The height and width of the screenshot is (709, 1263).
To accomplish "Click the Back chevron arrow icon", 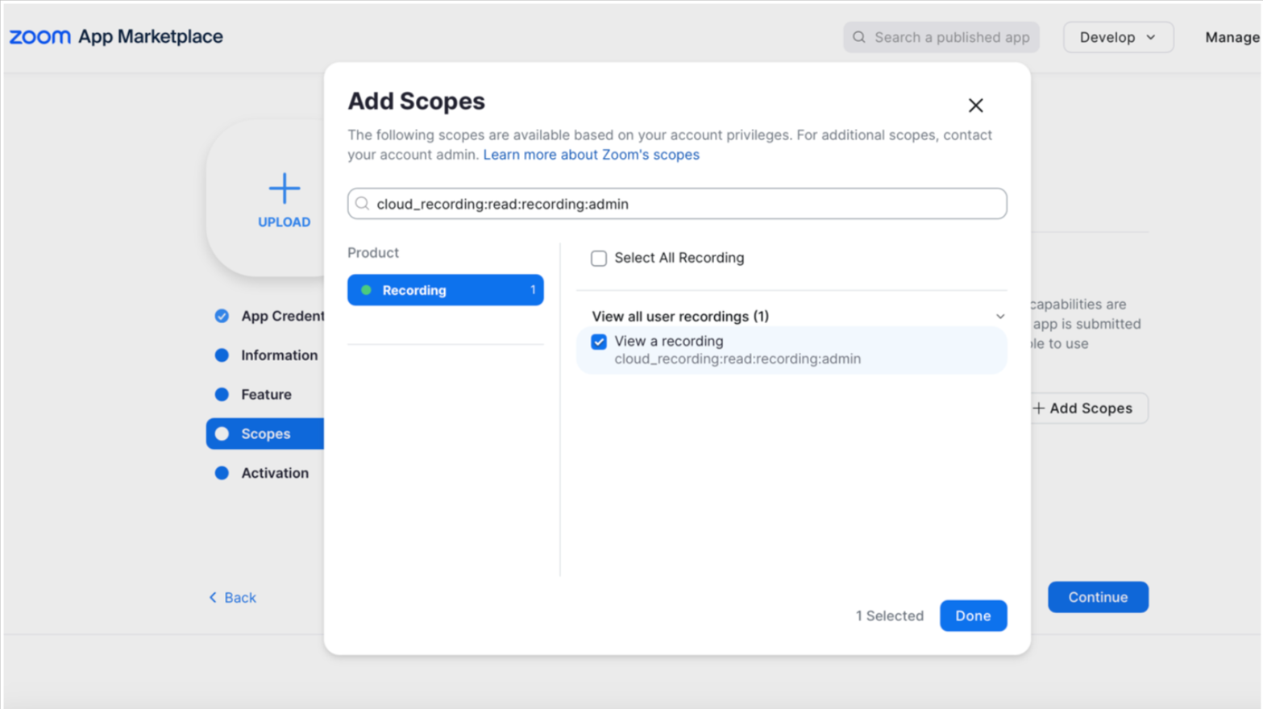I will 213,598.
